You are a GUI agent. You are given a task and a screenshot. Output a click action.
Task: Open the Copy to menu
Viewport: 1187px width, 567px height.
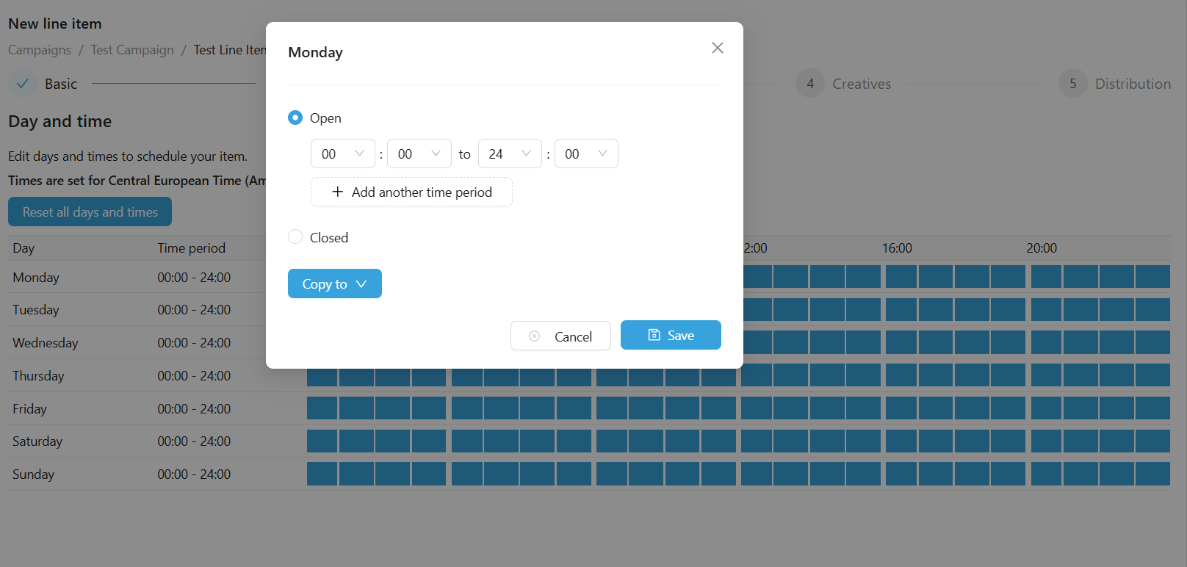pyautogui.click(x=334, y=283)
